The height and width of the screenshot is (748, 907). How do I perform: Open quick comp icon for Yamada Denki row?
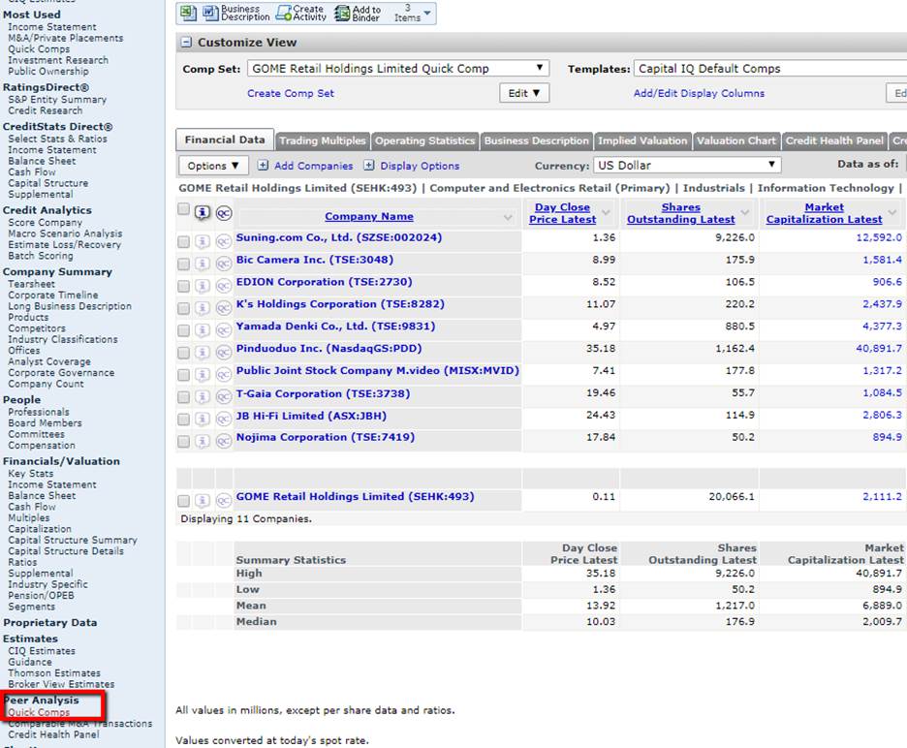point(224,330)
